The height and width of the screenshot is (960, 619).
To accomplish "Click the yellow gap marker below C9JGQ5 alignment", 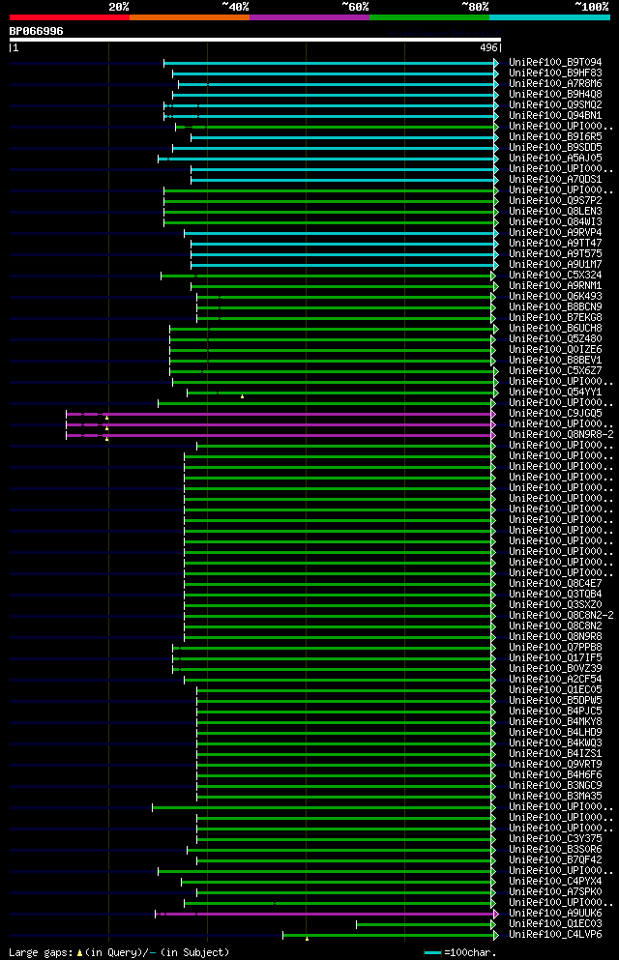I will [x=107, y=418].
